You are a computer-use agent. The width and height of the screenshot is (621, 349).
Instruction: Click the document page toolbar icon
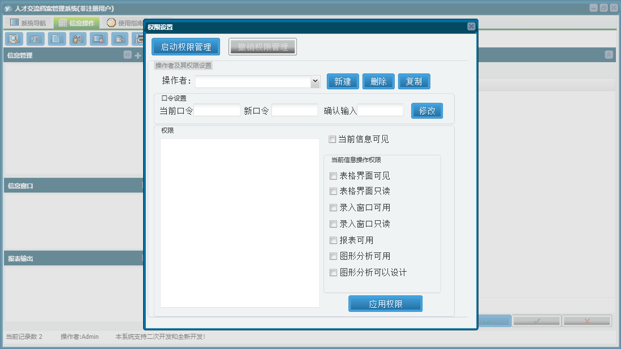tap(57, 39)
